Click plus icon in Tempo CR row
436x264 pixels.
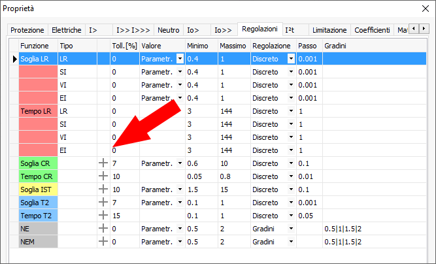pos(103,176)
